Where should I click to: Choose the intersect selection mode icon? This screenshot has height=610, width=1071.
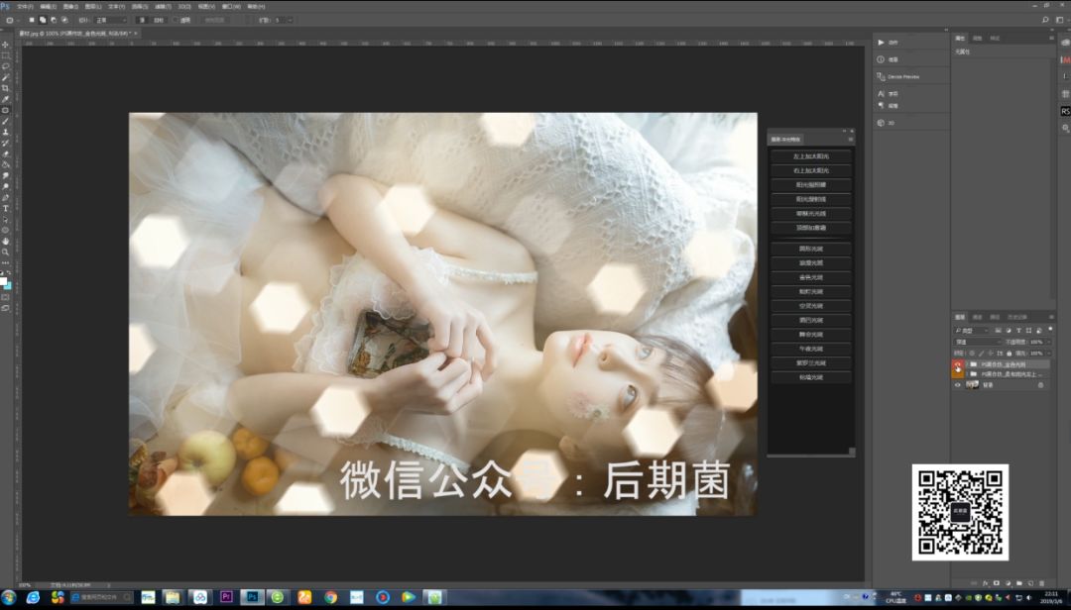click(x=64, y=20)
